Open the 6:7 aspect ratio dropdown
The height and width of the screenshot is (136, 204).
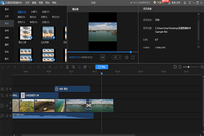point(117,57)
